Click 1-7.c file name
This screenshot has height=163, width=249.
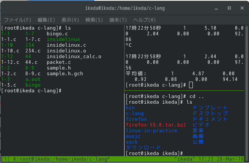pos(33,39)
